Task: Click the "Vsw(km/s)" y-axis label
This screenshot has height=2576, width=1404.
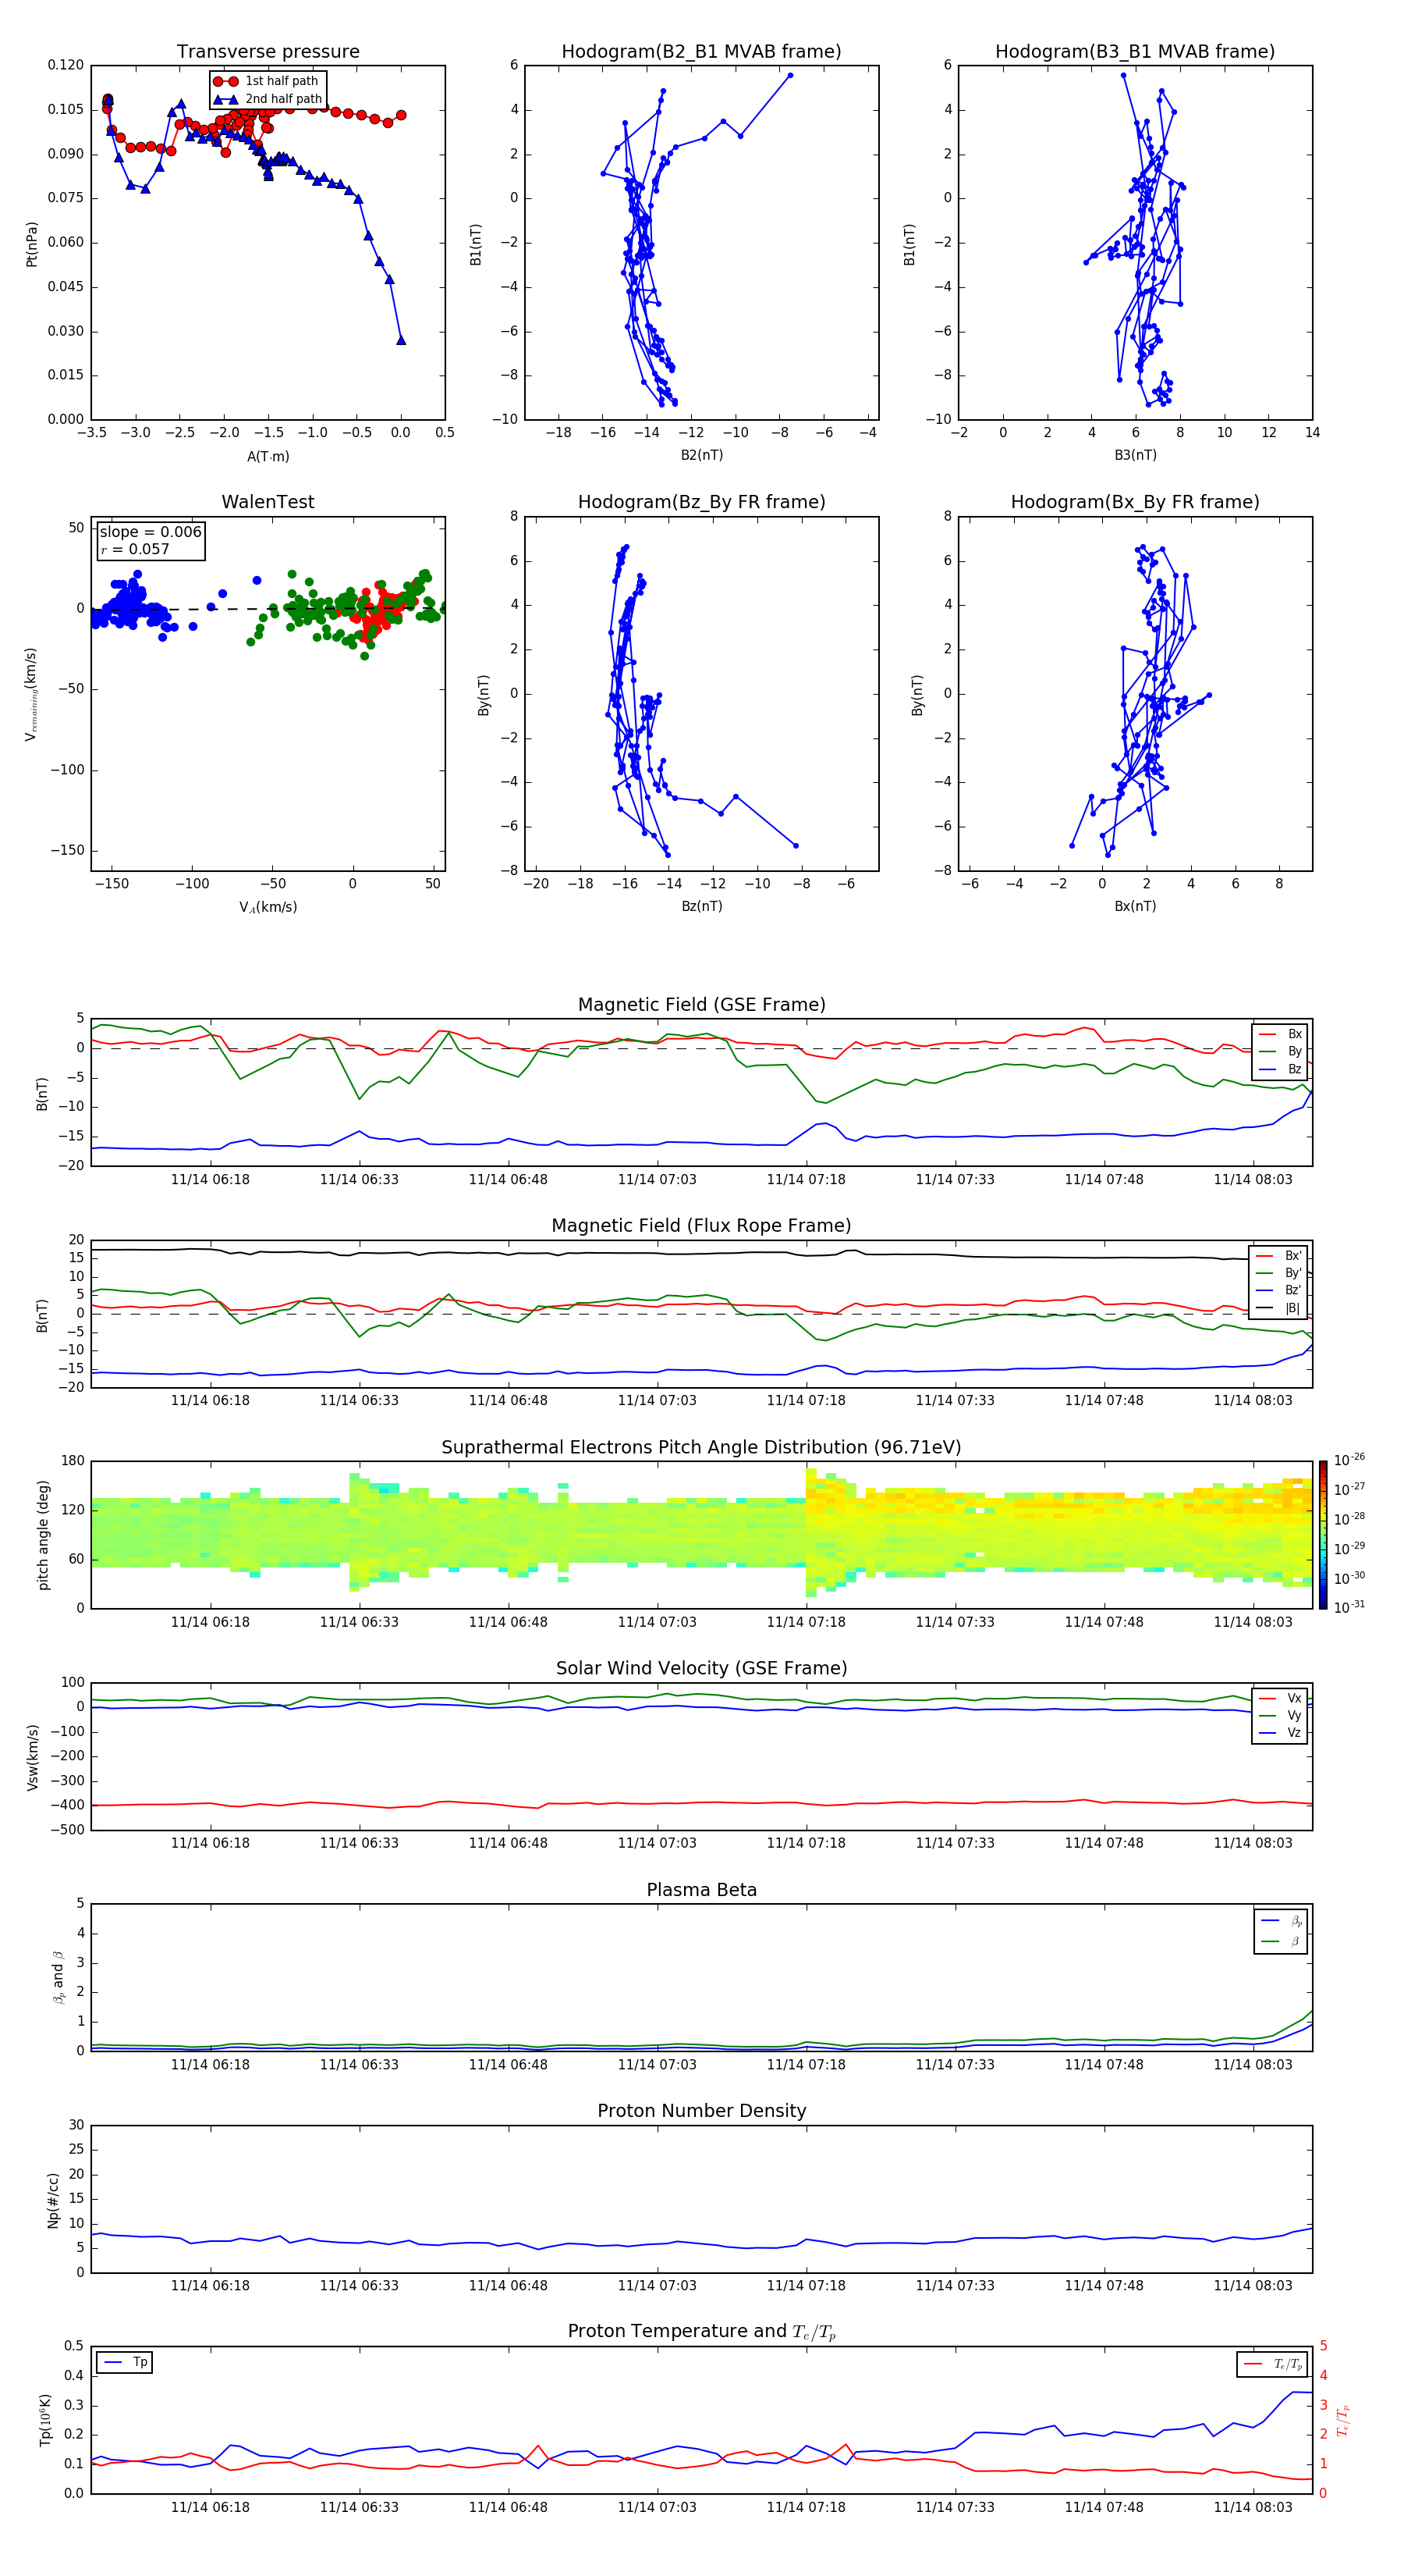Action: [x=32, y=1757]
